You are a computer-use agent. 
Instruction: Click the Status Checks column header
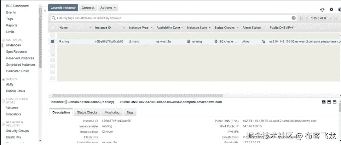point(224,28)
